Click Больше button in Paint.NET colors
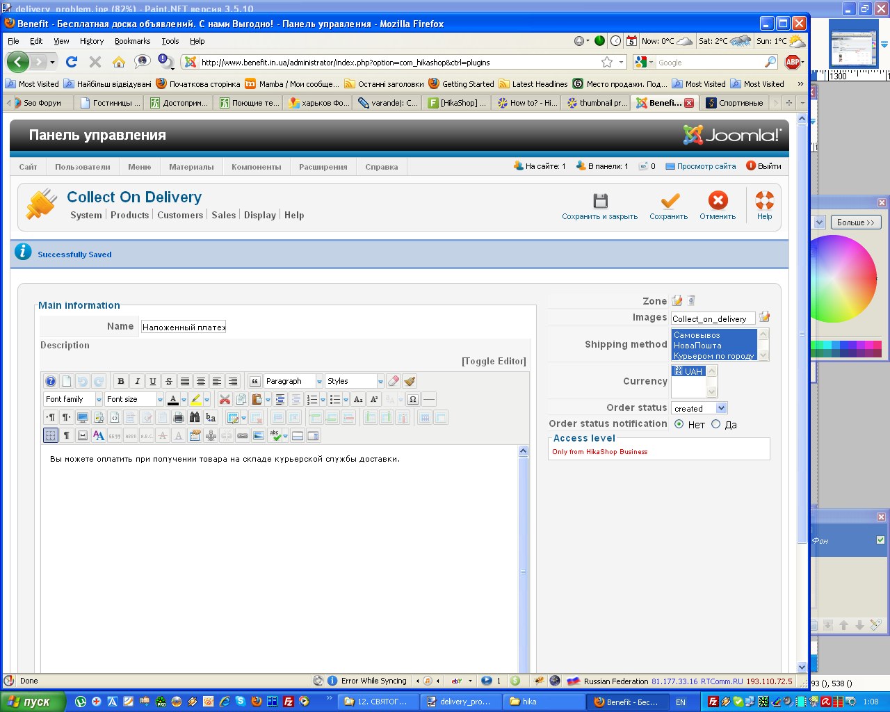Image resolution: width=890 pixels, height=712 pixels. pyautogui.click(x=855, y=222)
